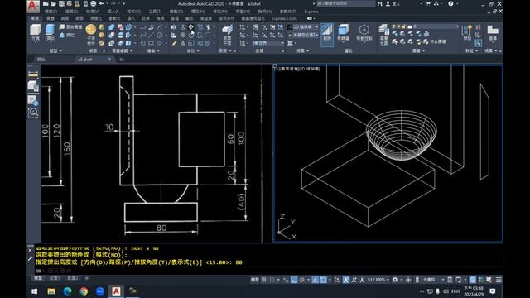
Task: Expand the Modeling panel title
Action: click(x=55, y=50)
